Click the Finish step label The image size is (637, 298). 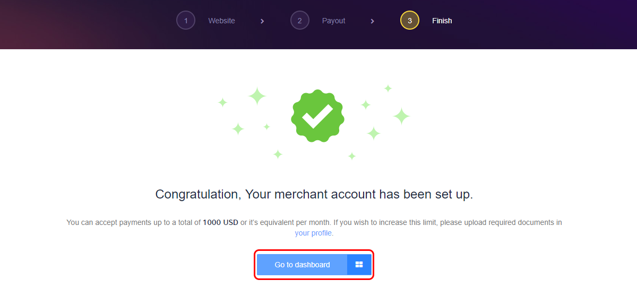[x=442, y=21]
